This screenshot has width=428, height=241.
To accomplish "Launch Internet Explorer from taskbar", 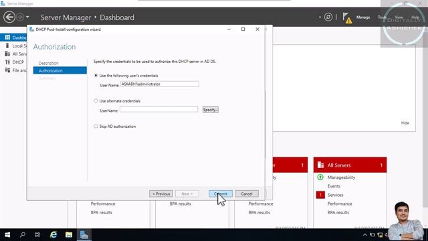I will (x=53, y=235).
